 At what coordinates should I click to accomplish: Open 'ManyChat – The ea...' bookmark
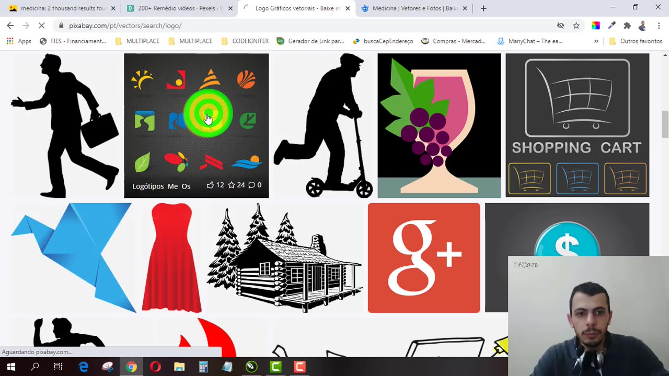[530, 41]
